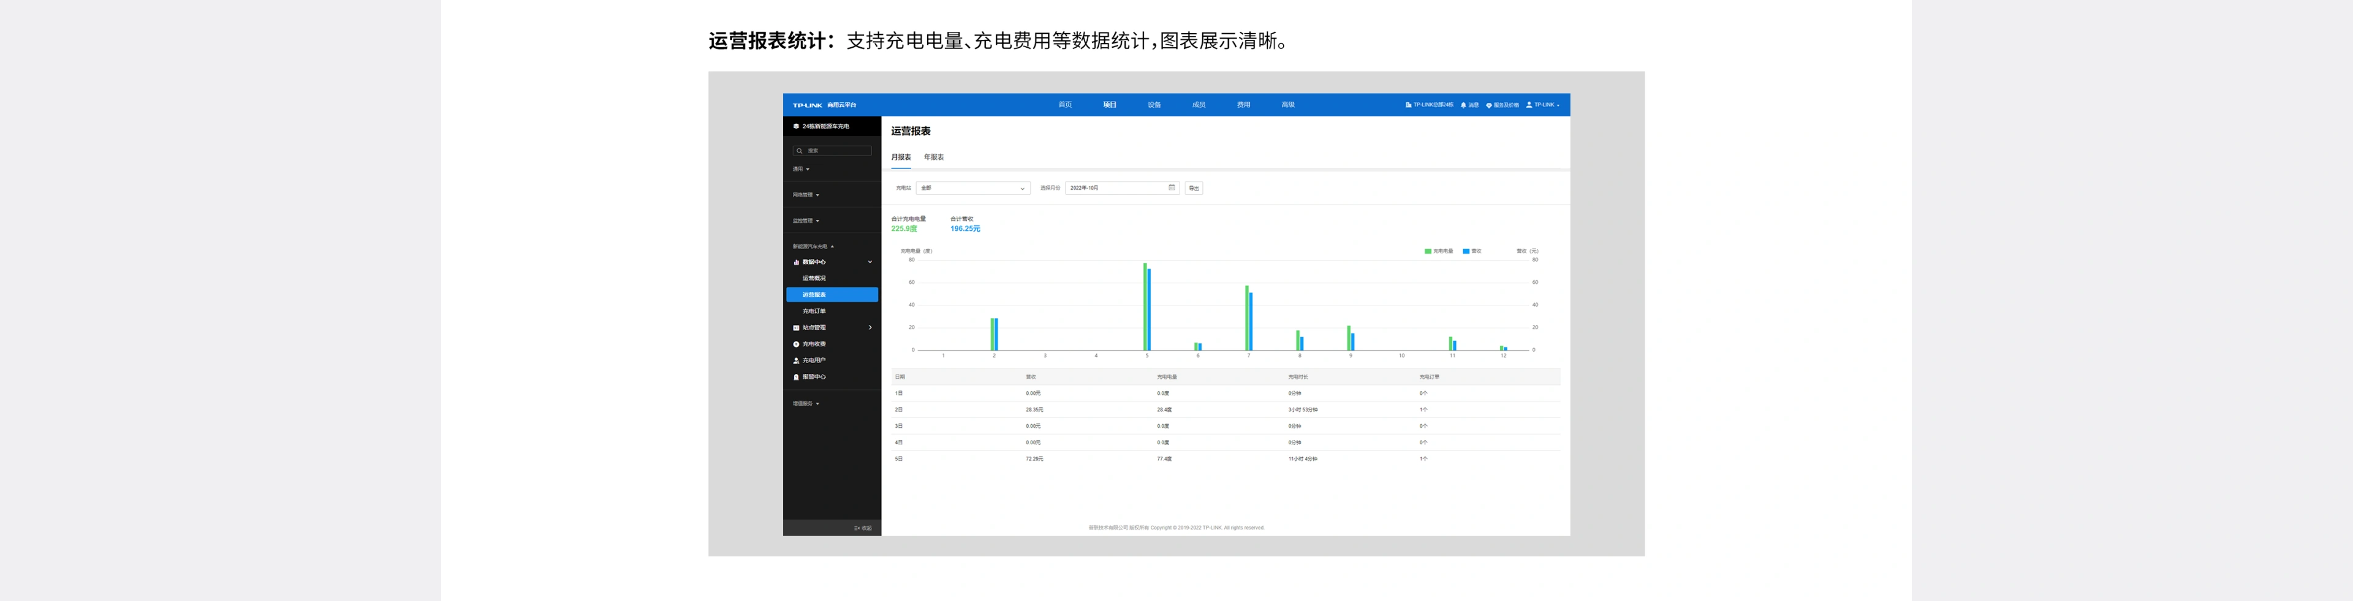Click the 站点管理 icon in sidebar
The image size is (2353, 601).
[795, 327]
